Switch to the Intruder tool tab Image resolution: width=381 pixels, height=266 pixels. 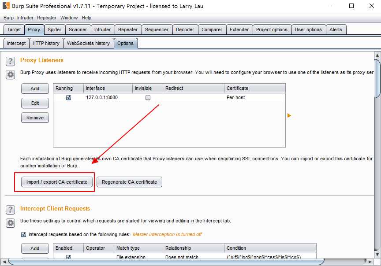tap(102, 30)
